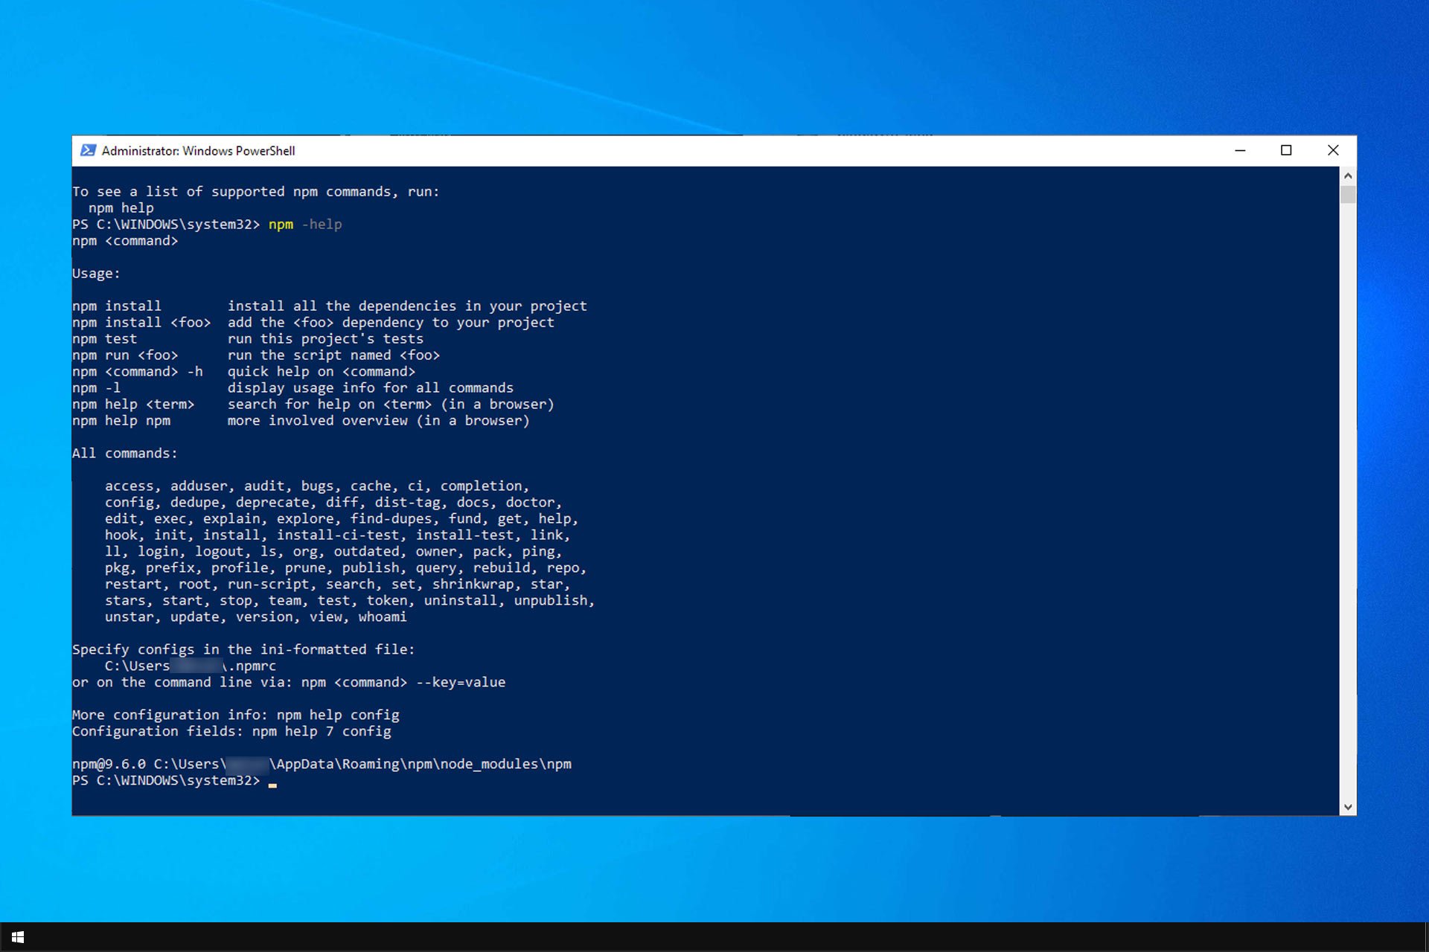
Task: Minimize the PowerShell window
Action: [x=1240, y=150]
